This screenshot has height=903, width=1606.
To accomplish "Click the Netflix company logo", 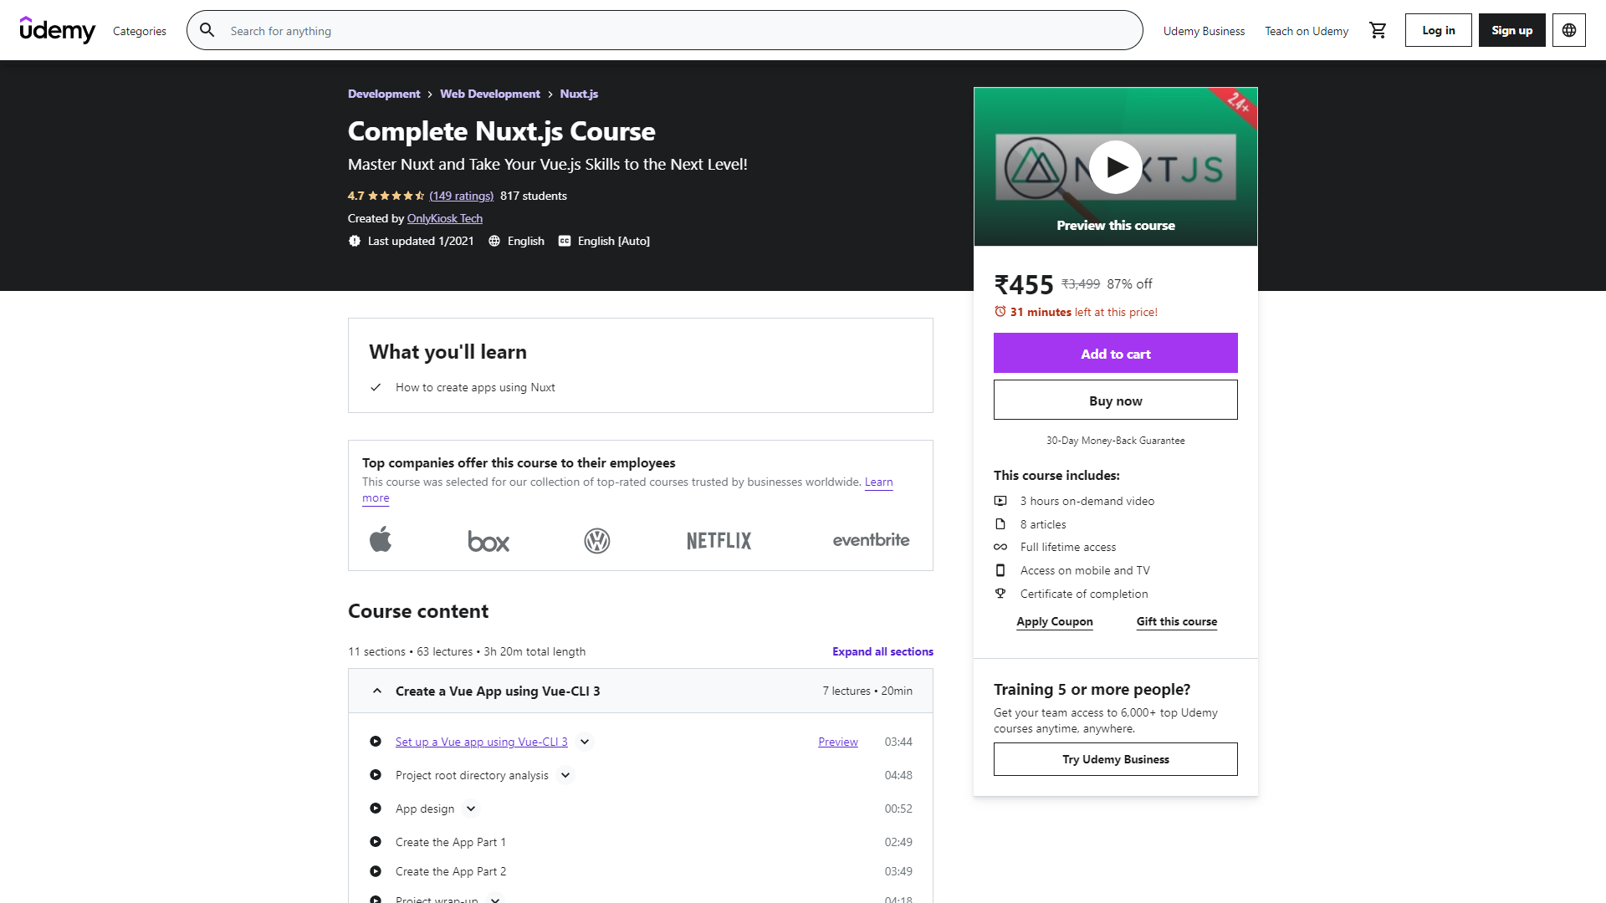I will point(719,541).
